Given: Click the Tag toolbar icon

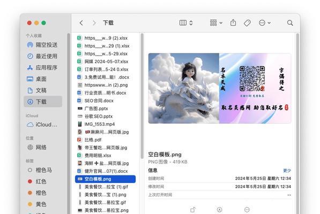Looking at the screenshot, I should point(247,23).
